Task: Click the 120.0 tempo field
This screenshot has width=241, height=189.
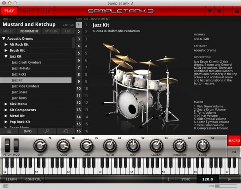Action: coord(207,179)
